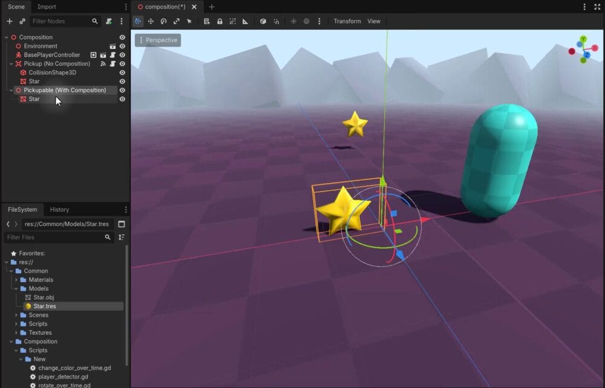Lock the selected node with padlock icon
The width and height of the screenshot is (605, 388).
[220, 21]
